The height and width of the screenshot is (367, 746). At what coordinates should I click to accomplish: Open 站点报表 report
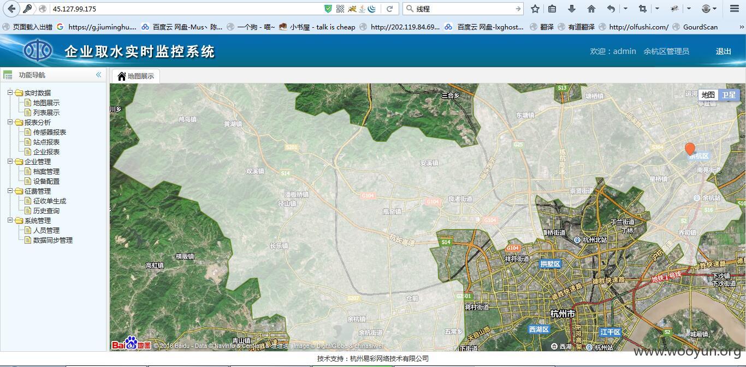point(46,142)
